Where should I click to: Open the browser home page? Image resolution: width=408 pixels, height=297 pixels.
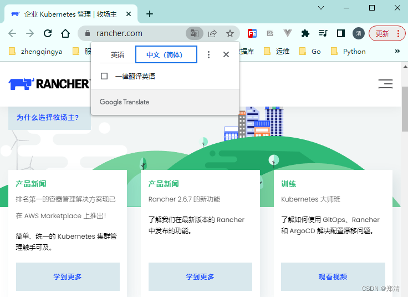(x=65, y=33)
